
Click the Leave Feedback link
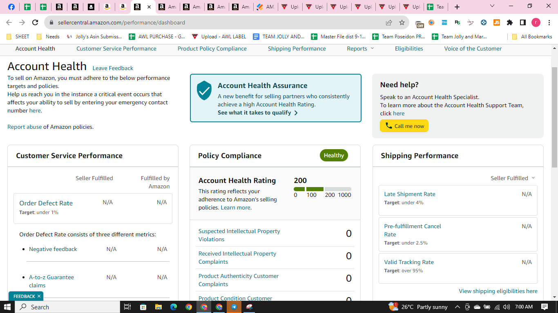[x=113, y=68]
